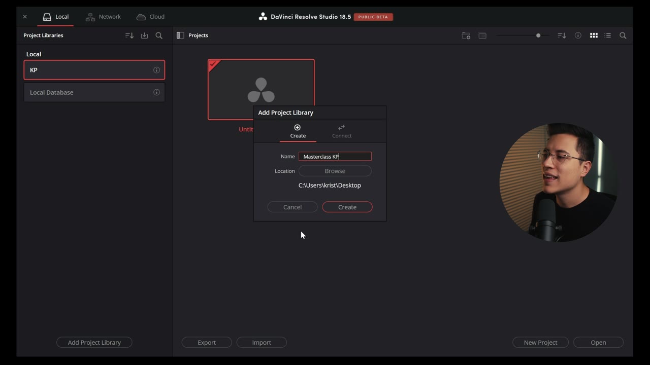Select the KP project library
The image size is (650, 365).
[x=94, y=70]
